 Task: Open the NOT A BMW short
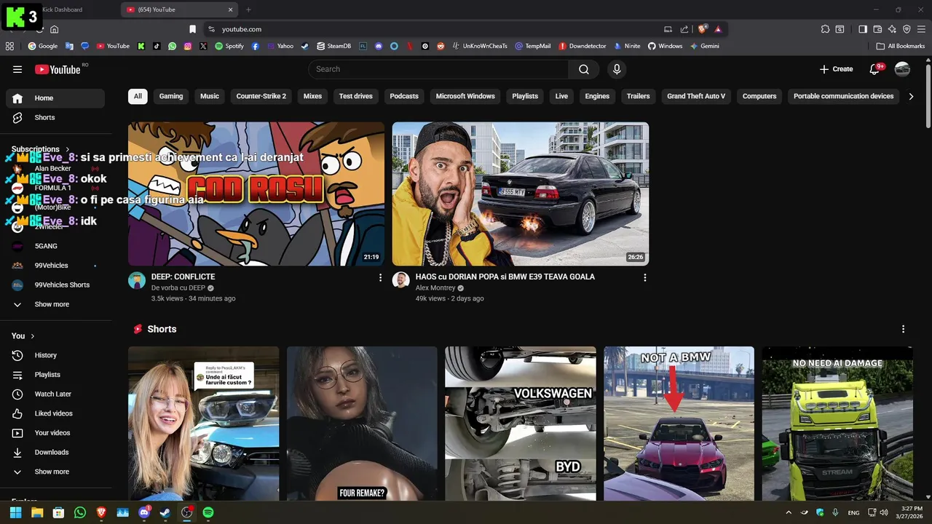(679, 424)
